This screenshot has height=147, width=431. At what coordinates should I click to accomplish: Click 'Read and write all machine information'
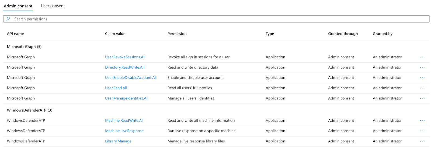(x=201, y=120)
